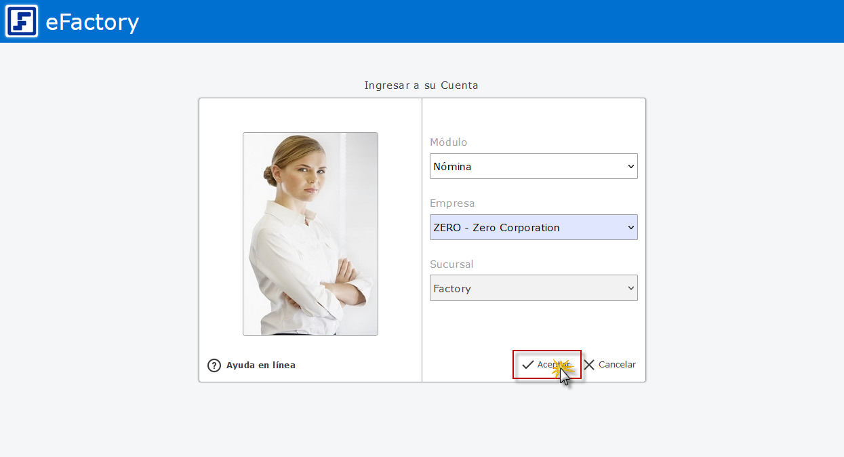The image size is (844, 457).
Task: Click the Módulo field label
Action: 449,142
